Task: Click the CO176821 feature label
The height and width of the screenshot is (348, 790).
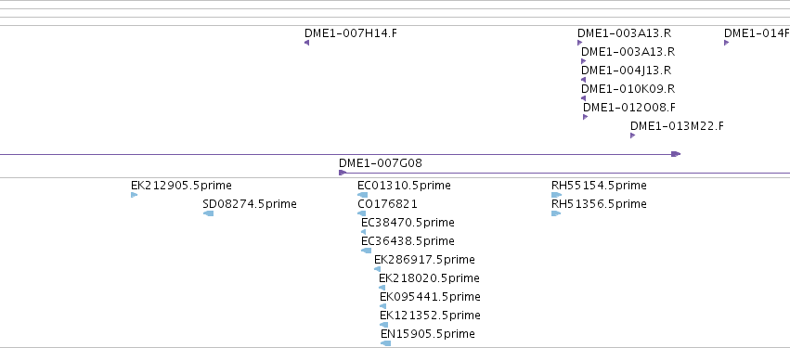Action: pos(387,204)
